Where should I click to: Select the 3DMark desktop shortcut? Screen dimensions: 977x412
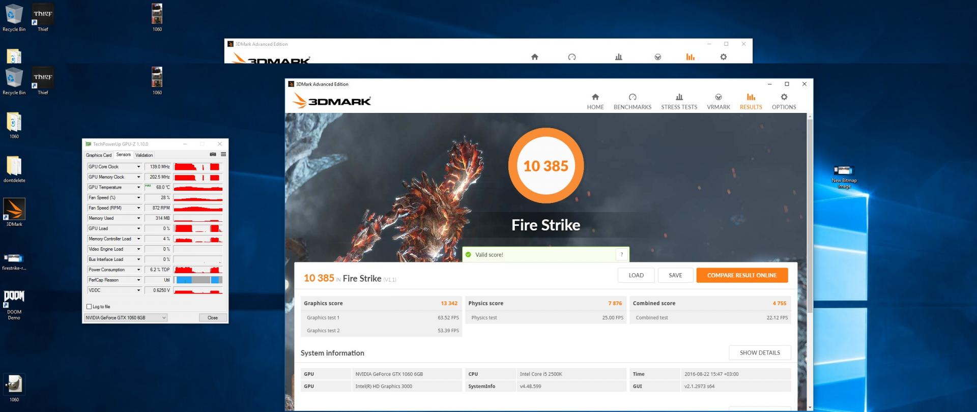14,212
